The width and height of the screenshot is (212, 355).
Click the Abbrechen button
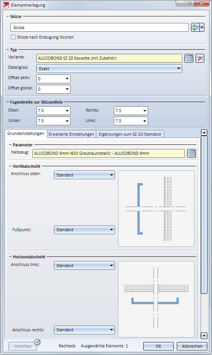click(x=192, y=346)
